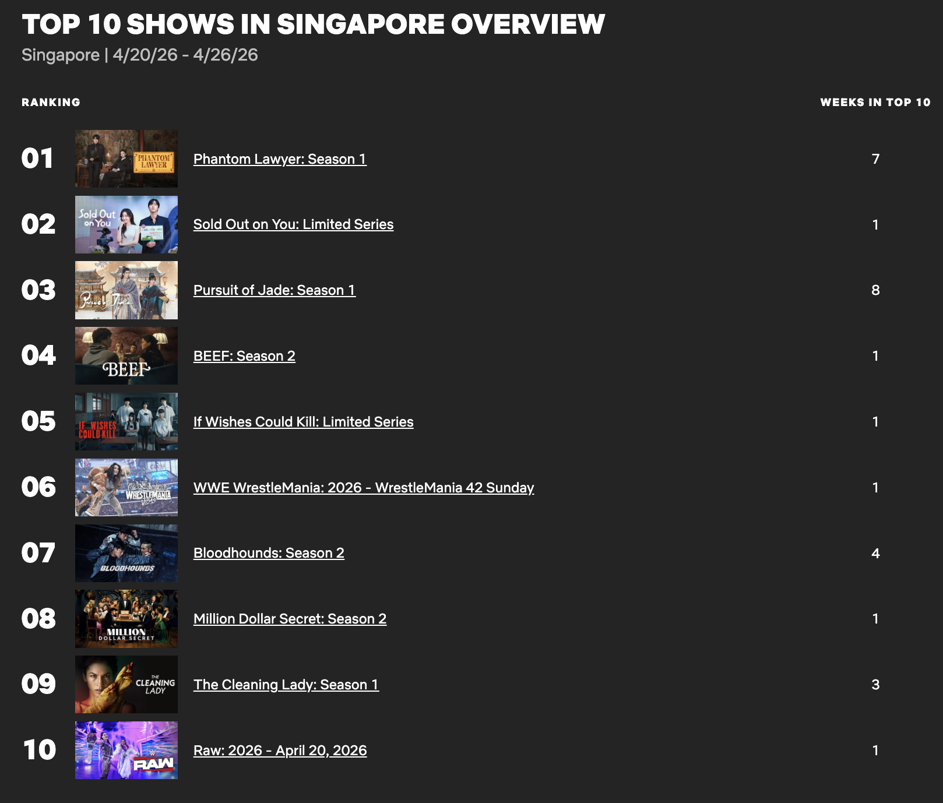Screen dimensions: 943x803
Task: Open the Phantom Lawyer: Season 1 link
Action: pos(280,159)
